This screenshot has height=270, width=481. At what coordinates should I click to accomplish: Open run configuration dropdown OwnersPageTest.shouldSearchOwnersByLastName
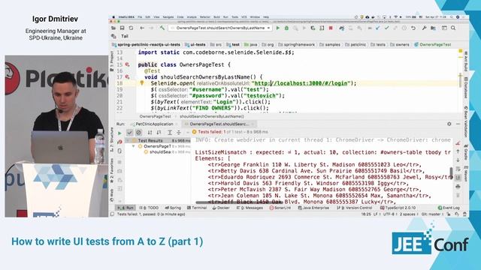coord(220,28)
